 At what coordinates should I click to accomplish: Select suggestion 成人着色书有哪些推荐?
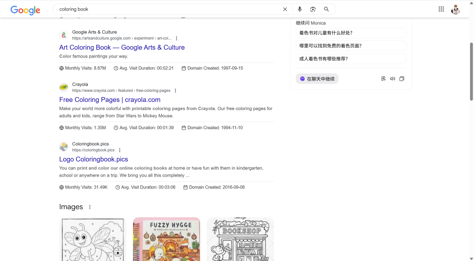[351, 59]
